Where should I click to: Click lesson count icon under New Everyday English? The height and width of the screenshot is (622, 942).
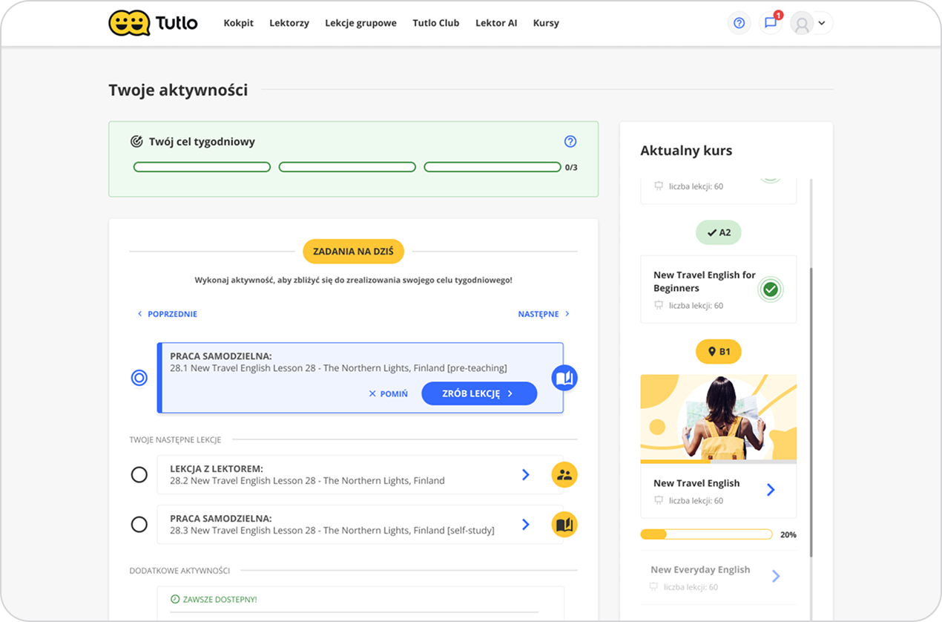coord(653,586)
